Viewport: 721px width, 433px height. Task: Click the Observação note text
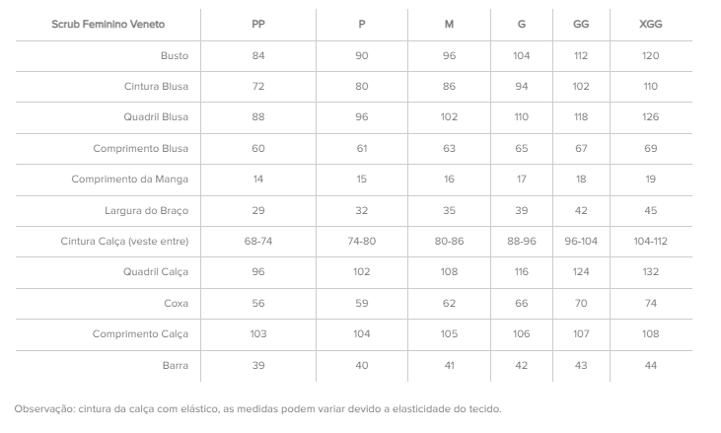[x=258, y=409]
